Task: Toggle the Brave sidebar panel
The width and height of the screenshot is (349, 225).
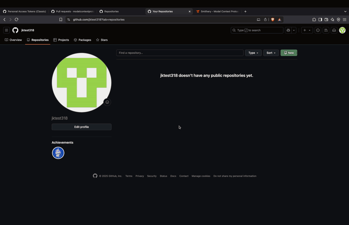Action: point(320,20)
